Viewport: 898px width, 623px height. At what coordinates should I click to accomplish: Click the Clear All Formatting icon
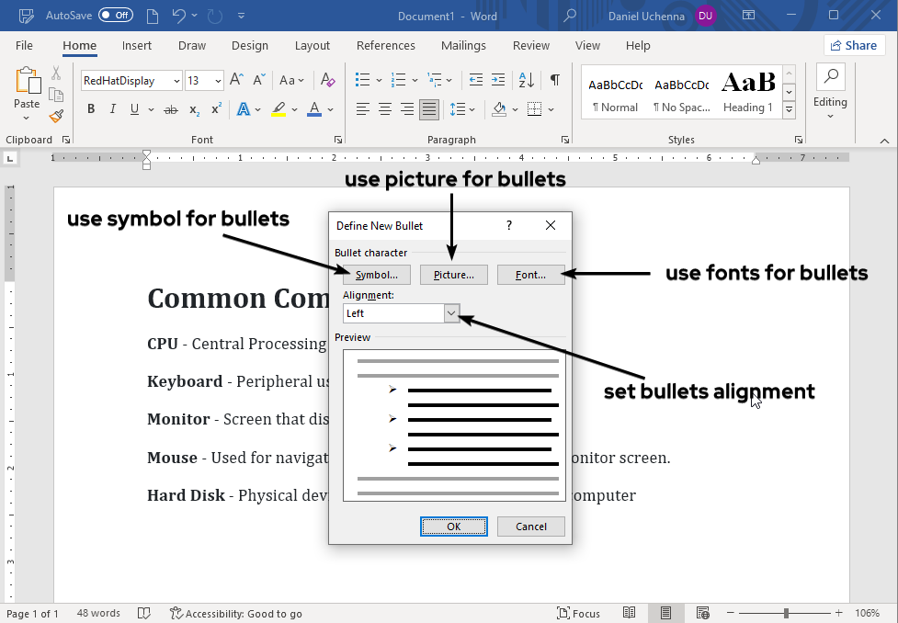pos(327,80)
